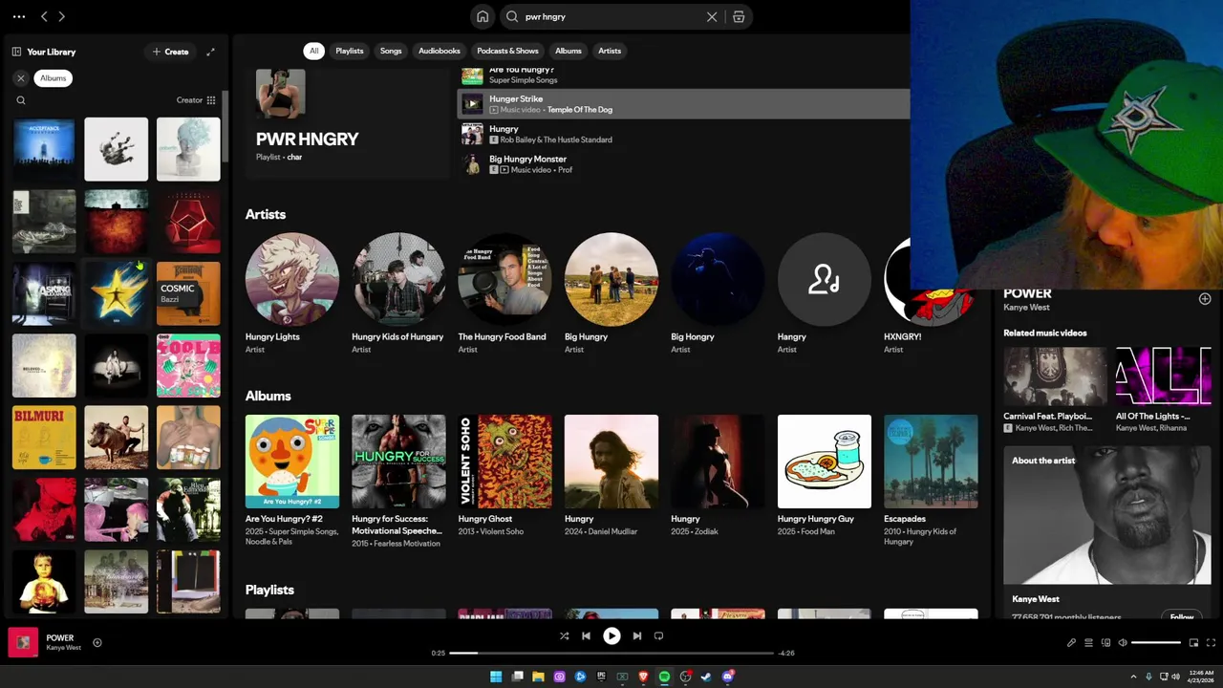Navigate back with left arrow

pos(44,16)
